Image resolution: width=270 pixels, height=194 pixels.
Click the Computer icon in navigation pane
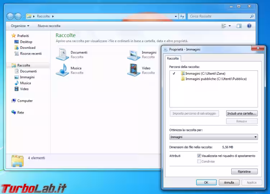pos(14,101)
